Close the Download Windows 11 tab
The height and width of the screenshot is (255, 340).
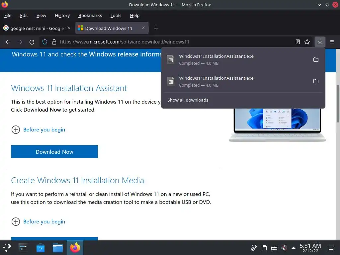pyautogui.click(x=143, y=28)
